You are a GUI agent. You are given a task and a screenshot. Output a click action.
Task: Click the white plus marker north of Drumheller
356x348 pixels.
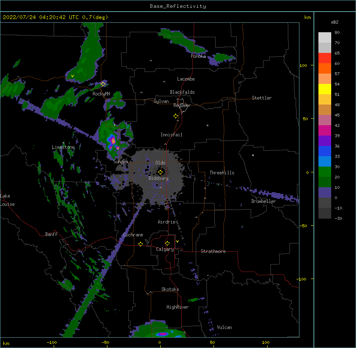(x=253, y=155)
